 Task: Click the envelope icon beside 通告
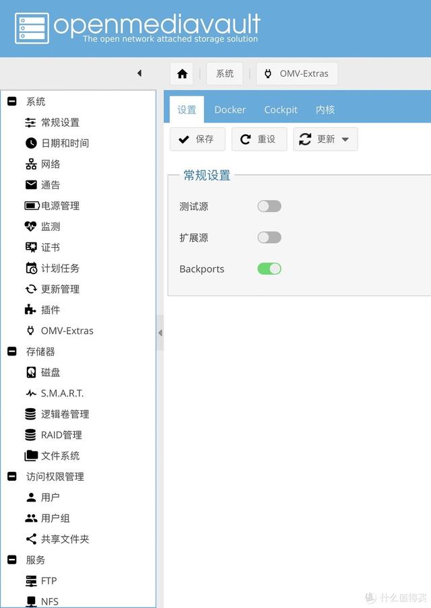click(x=31, y=185)
